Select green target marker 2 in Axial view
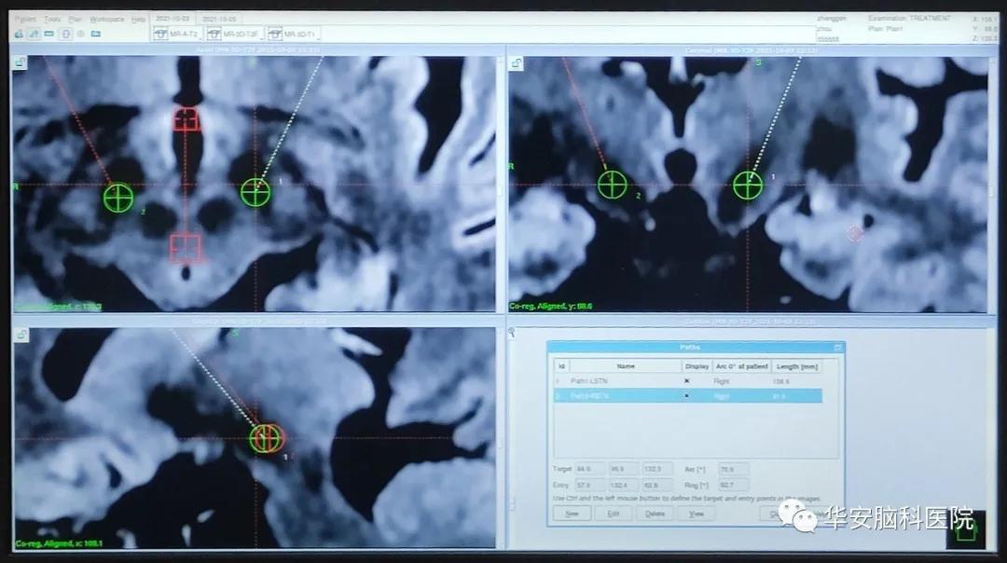 point(118,198)
